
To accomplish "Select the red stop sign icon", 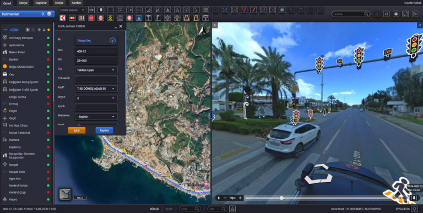I will 91,18.
